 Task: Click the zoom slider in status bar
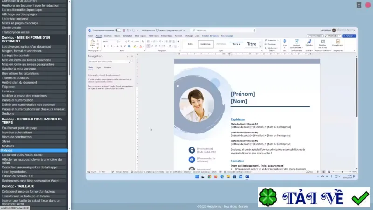click(x=342, y=172)
